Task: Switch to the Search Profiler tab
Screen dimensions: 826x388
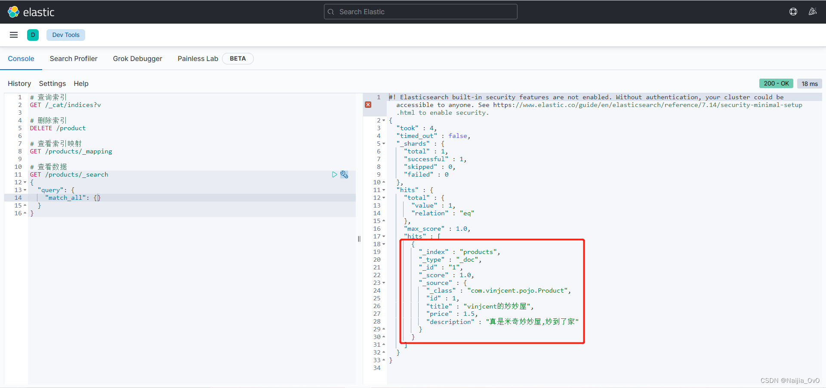Action: (74, 58)
